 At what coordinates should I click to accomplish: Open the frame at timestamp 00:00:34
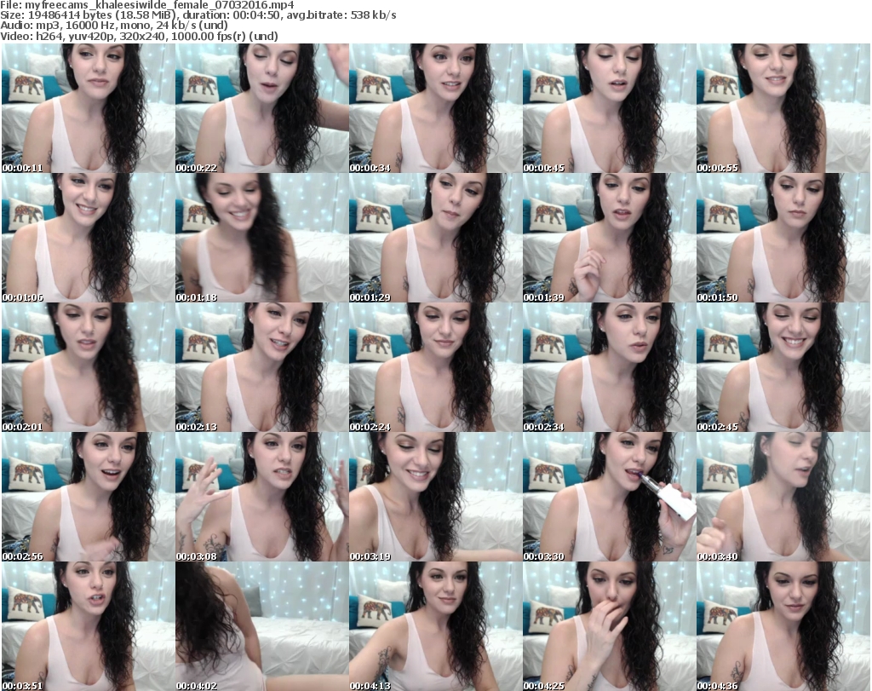coord(435,108)
